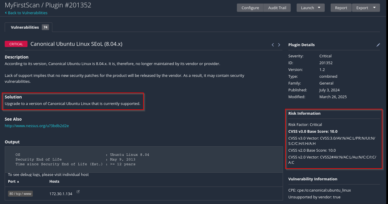Click CVSS v2.0 Base Score: 10.0
Screen dimensions: 388x204
(312, 150)
